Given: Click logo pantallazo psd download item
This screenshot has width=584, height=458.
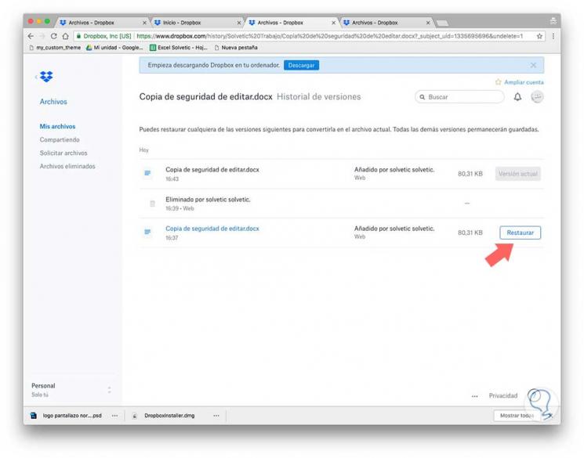Looking at the screenshot, I should [68, 416].
